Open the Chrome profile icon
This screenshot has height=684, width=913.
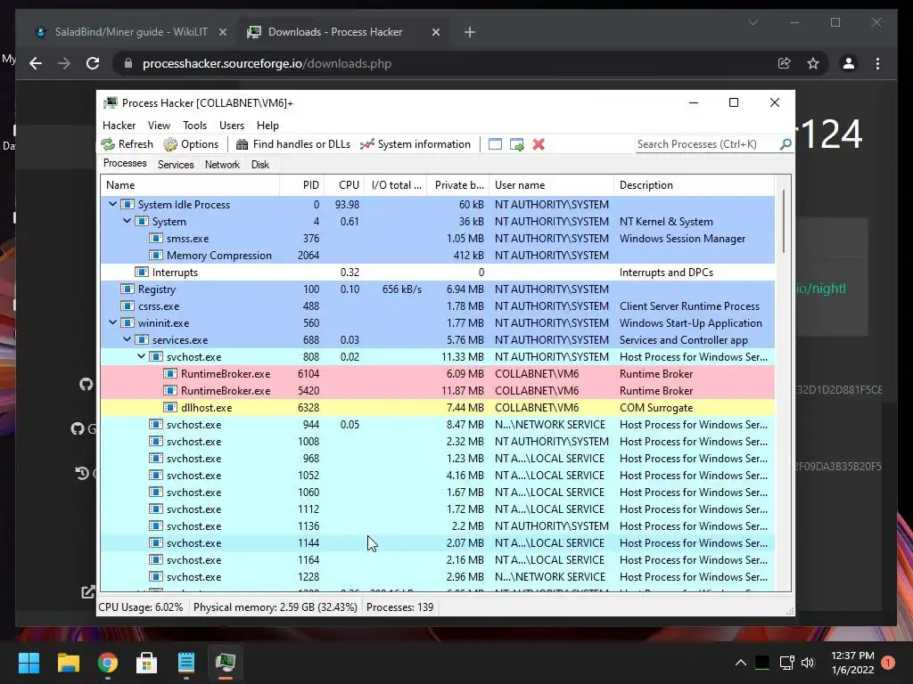click(849, 63)
